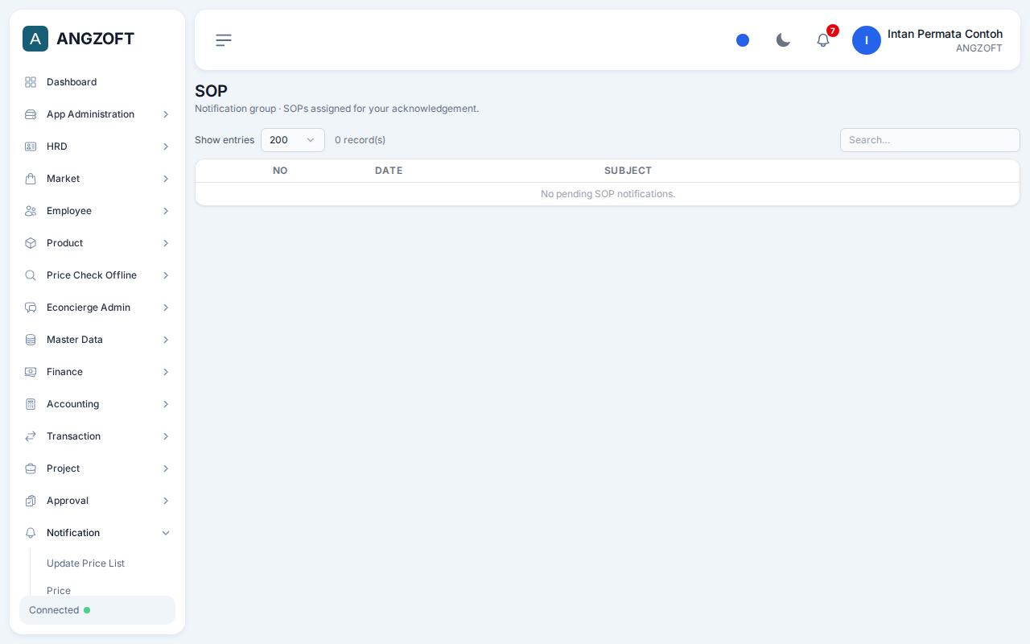Click the App Administration icon
1030x644 pixels.
click(x=31, y=114)
